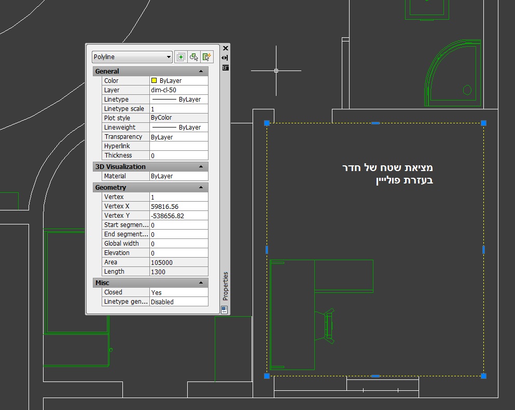The height and width of the screenshot is (410, 515).
Task: Click the Toggle PICKADD value icon
Action: pos(181,57)
